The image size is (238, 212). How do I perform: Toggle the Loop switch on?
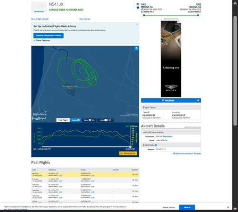[106, 120]
